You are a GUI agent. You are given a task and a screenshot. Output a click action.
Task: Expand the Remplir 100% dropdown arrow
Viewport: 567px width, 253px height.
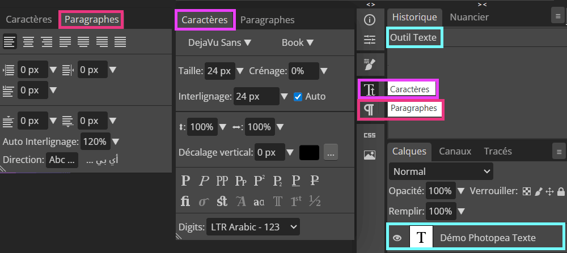(461, 211)
